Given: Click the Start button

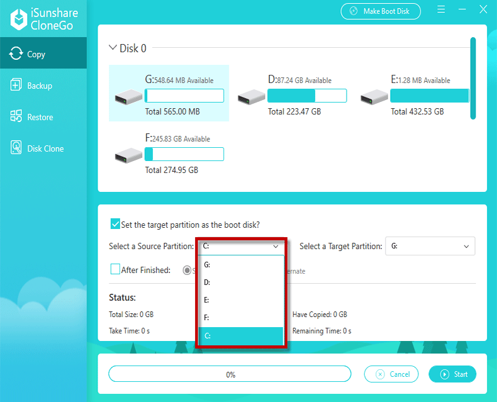Looking at the screenshot, I should pos(452,374).
